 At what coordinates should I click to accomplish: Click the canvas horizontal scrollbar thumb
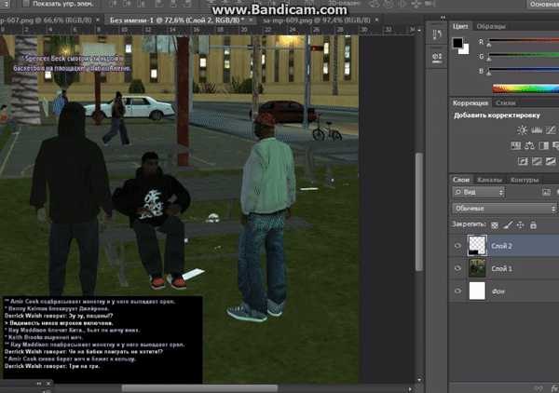(x=199, y=388)
